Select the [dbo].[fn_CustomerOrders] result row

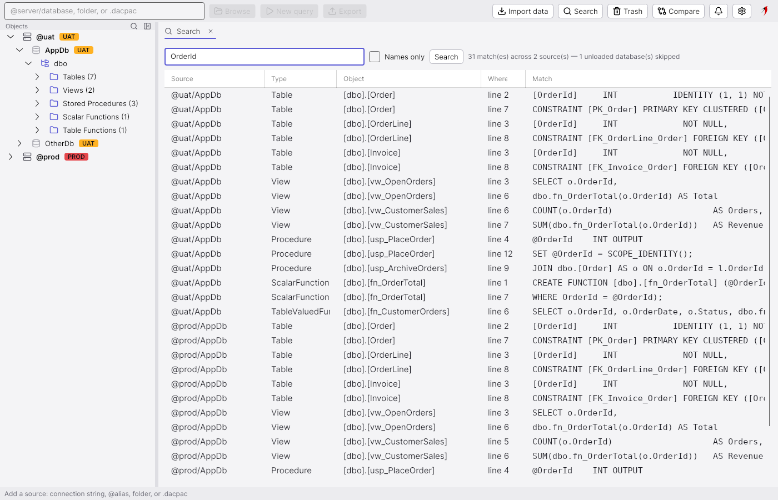click(x=468, y=312)
